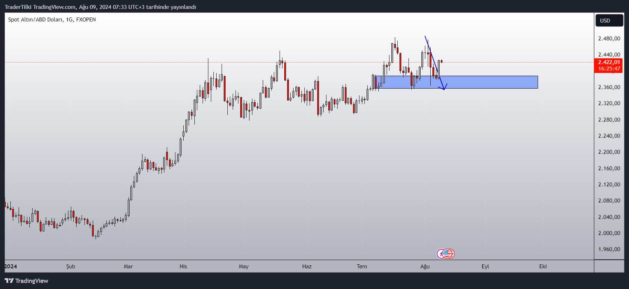The width and height of the screenshot is (629, 289).
Task: Click the current price label 2.422,01
Action: click(x=609, y=62)
